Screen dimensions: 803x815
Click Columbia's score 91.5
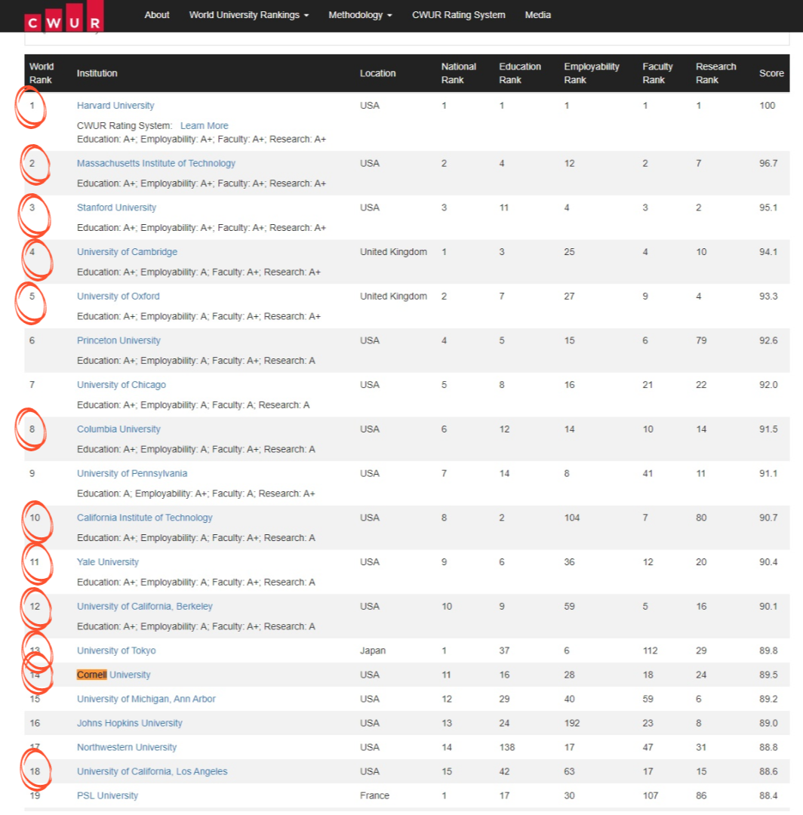(x=768, y=429)
